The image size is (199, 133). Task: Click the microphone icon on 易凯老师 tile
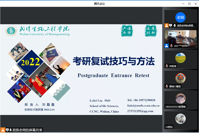tap(174, 25)
